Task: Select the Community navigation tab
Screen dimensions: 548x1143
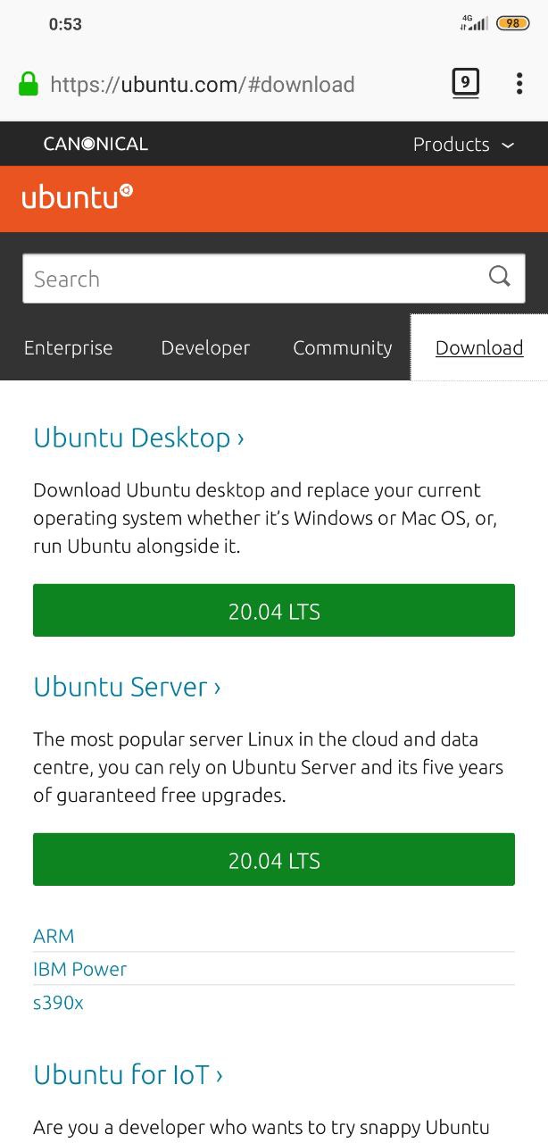Action: (x=343, y=348)
